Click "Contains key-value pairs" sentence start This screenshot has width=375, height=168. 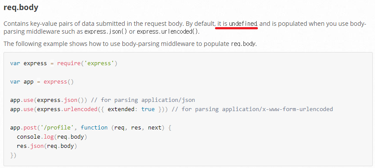pyautogui.click(x=35, y=24)
